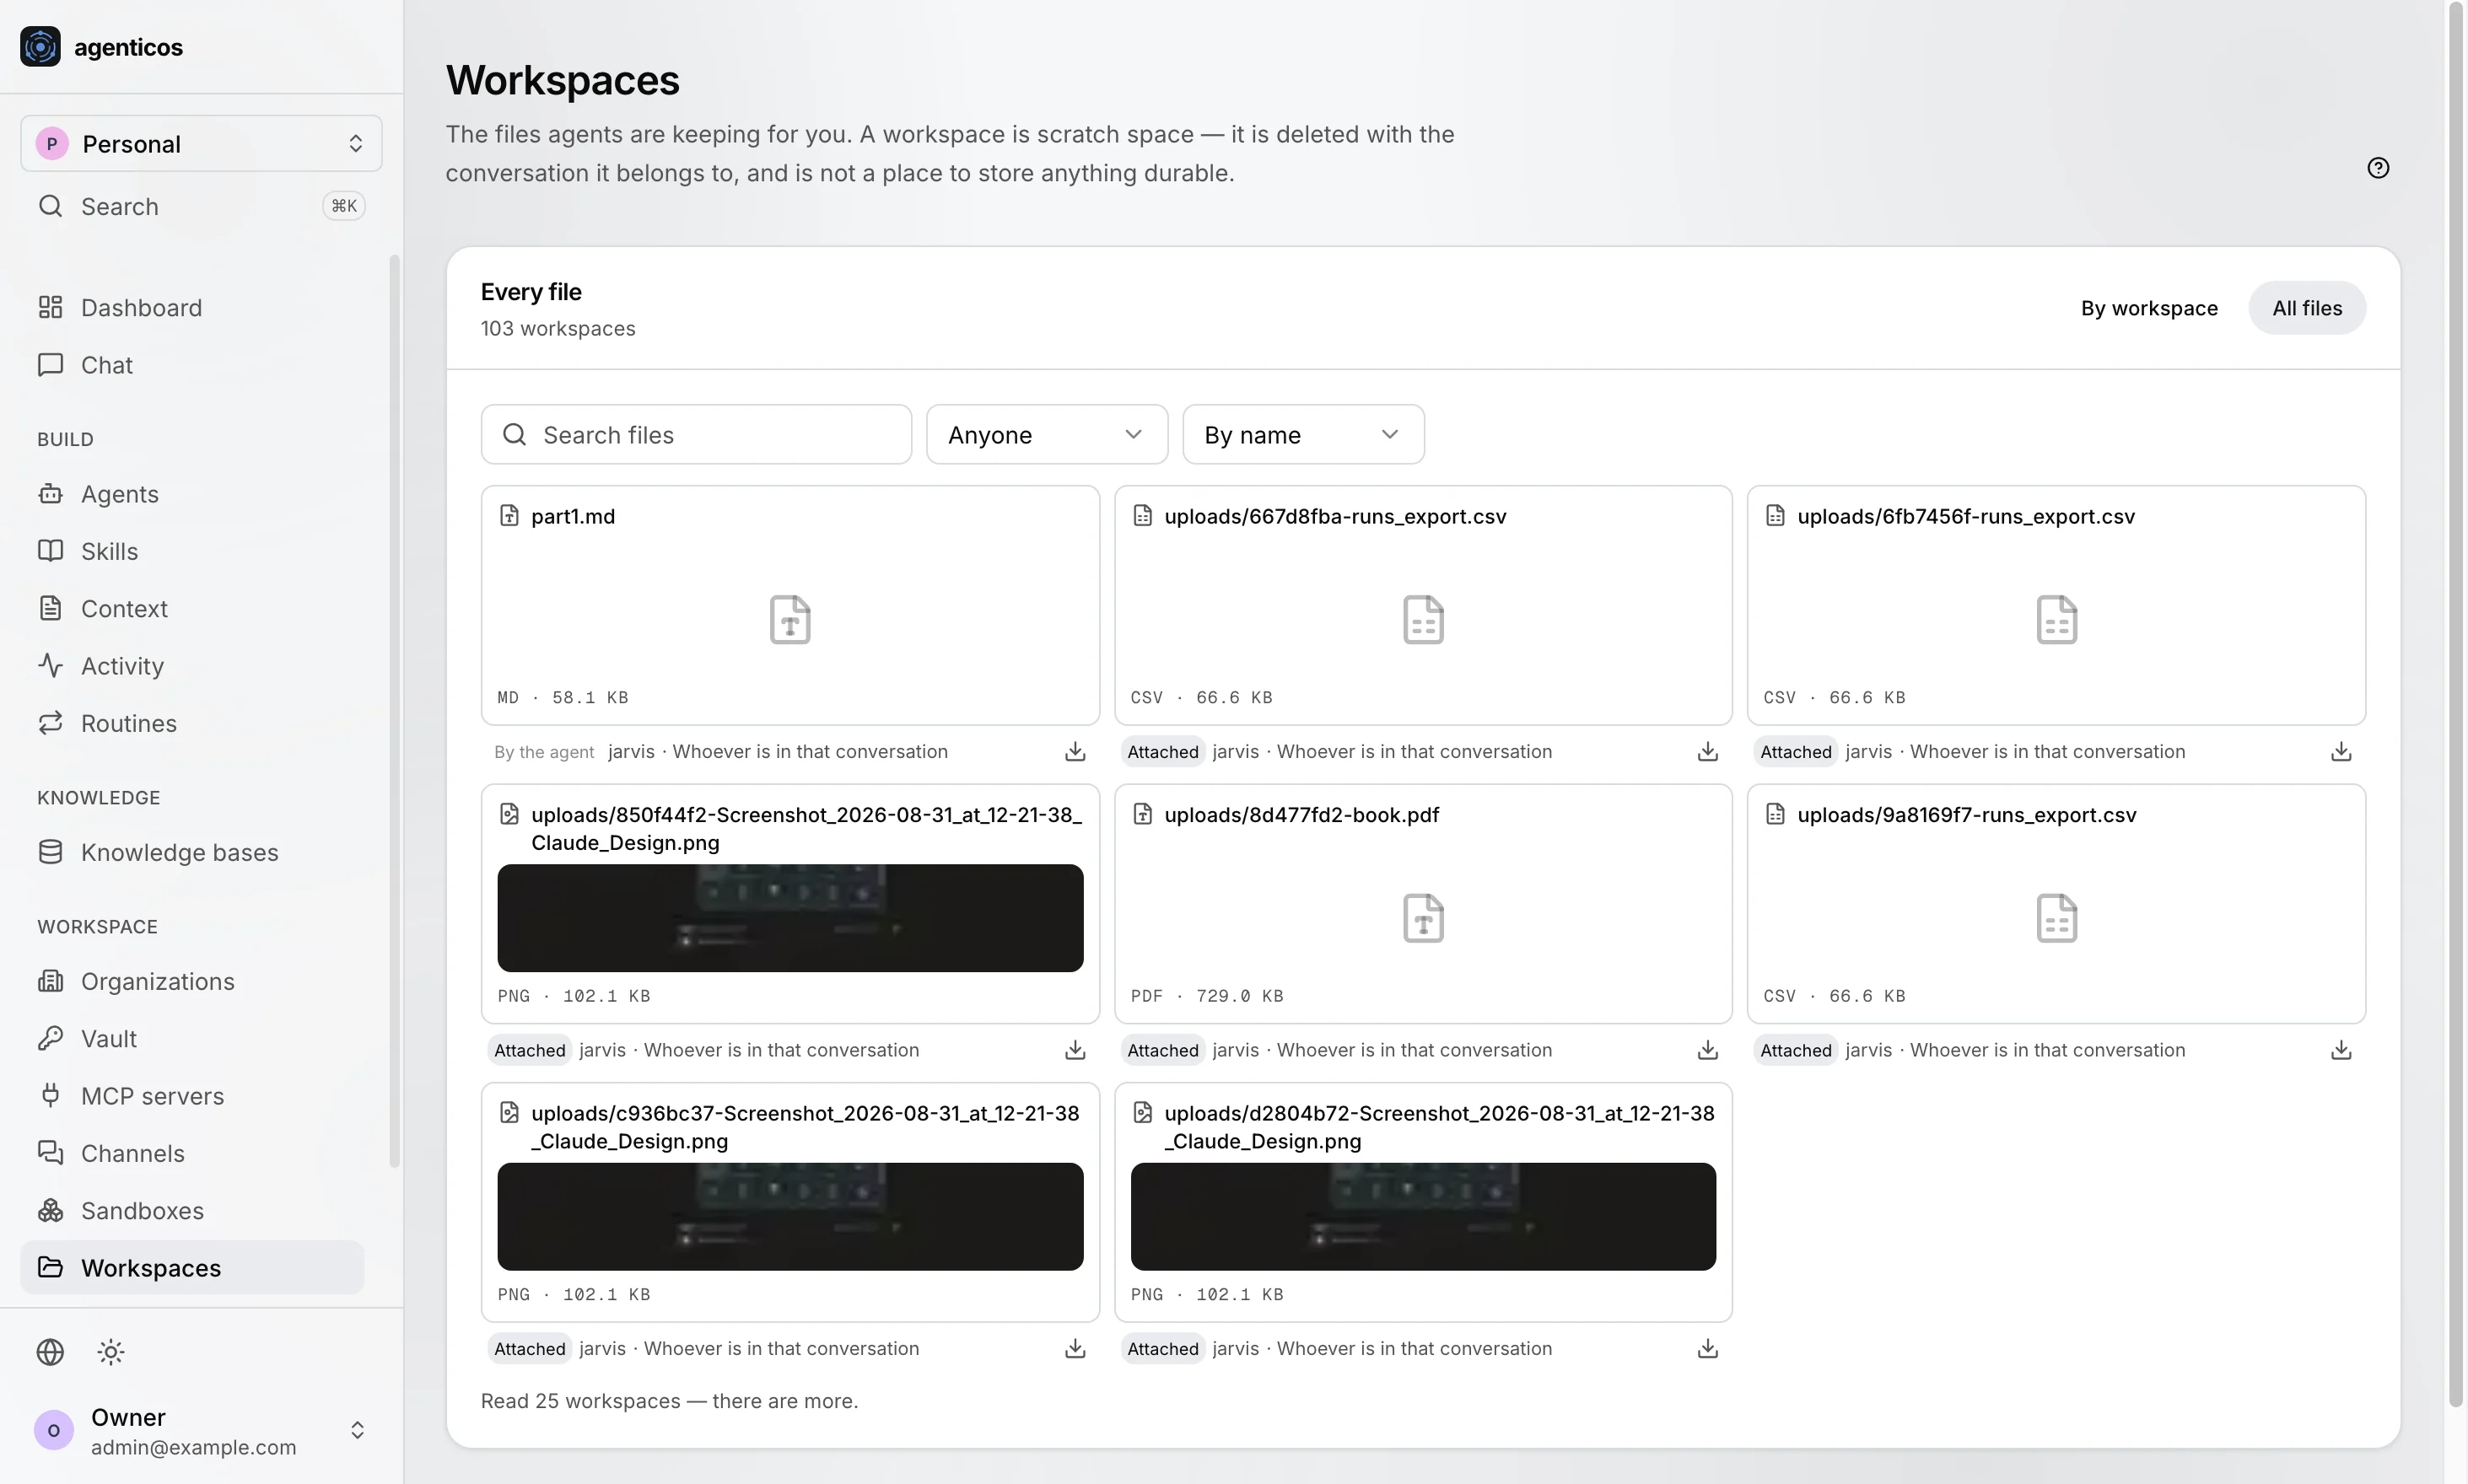This screenshot has width=2468, height=1484.
Task: Click the Chat bubble icon
Action: (50, 364)
